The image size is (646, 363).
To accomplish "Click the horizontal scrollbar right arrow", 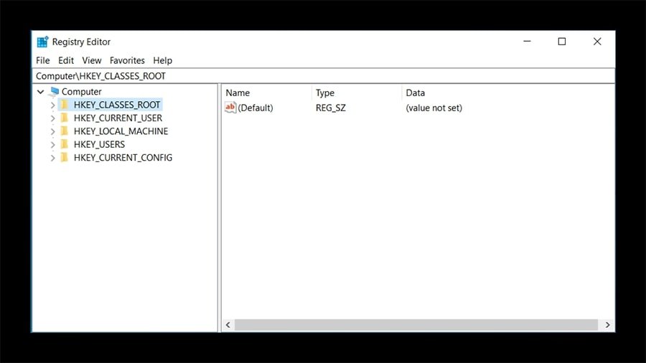I will [x=607, y=325].
